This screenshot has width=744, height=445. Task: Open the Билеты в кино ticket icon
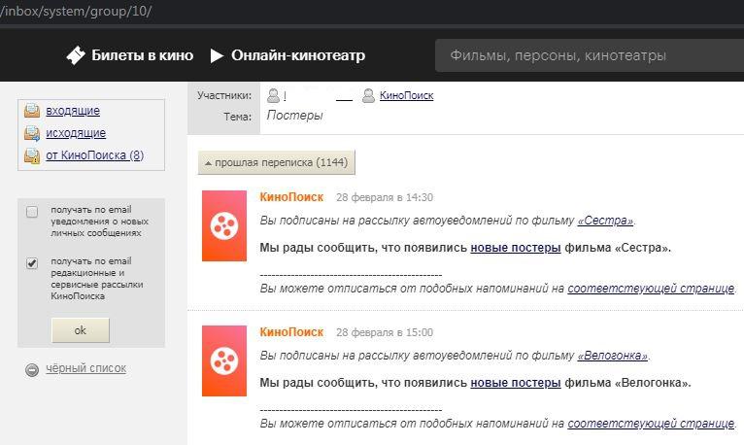point(76,55)
